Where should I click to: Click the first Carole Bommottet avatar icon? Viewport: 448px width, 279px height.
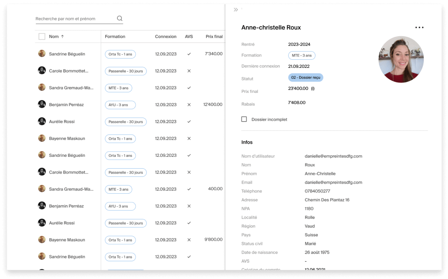coord(42,70)
